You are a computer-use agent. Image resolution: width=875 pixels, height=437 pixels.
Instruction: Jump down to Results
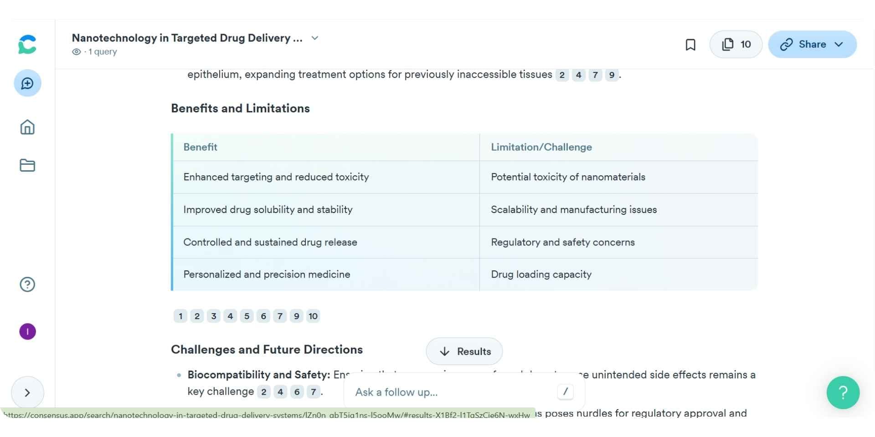point(464,351)
